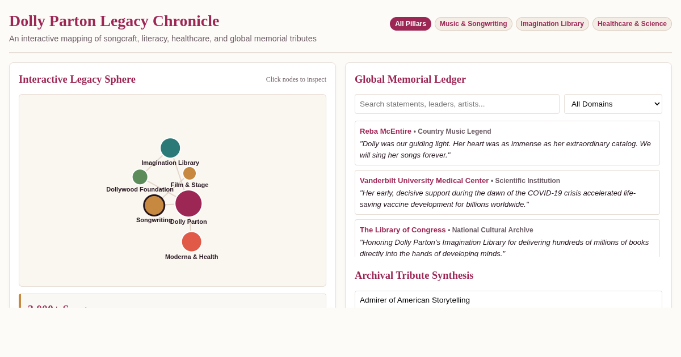Focus the Search statements input field
The width and height of the screenshot is (681, 357).
click(x=457, y=104)
